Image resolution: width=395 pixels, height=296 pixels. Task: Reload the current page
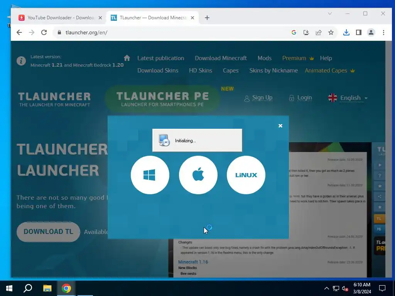[x=44, y=32]
